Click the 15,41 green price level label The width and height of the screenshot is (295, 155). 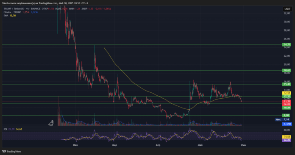pyautogui.click(x=287, y=84)
